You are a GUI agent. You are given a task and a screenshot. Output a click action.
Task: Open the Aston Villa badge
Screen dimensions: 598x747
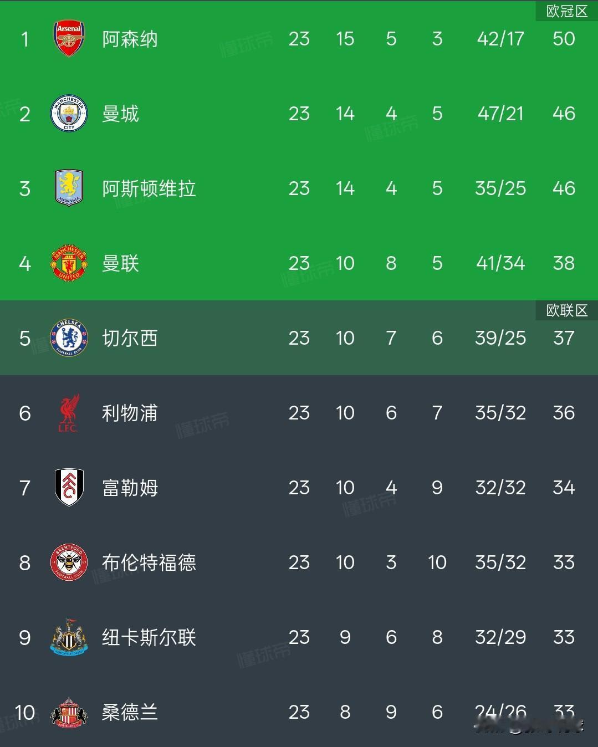tap(69, 188)
